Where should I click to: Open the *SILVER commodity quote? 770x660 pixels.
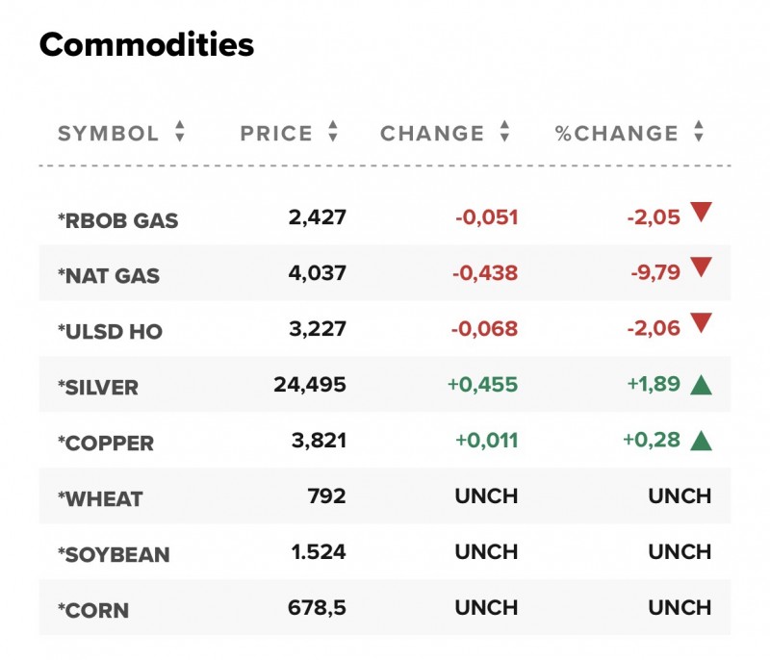coord(97,388)
